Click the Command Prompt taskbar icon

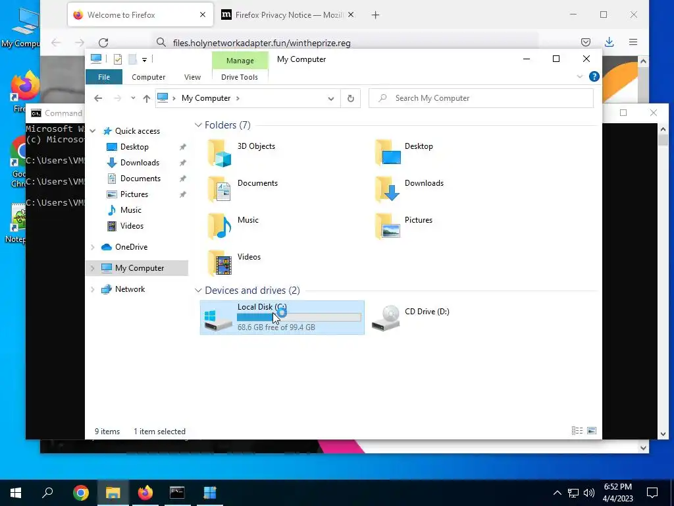coord(177,493)
